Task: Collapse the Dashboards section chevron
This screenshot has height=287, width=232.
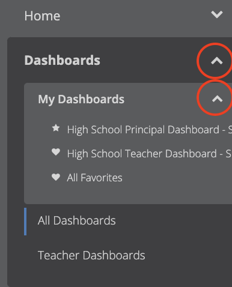Action: point(217,61)
